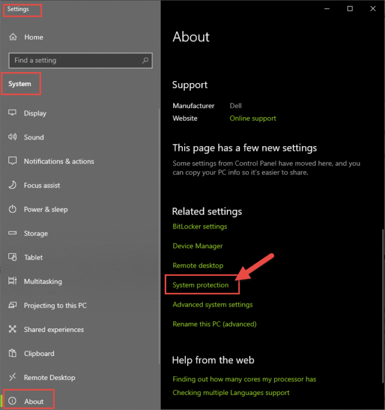Select Storage in the sidebar
385x410 pixels.
[79, 233]
